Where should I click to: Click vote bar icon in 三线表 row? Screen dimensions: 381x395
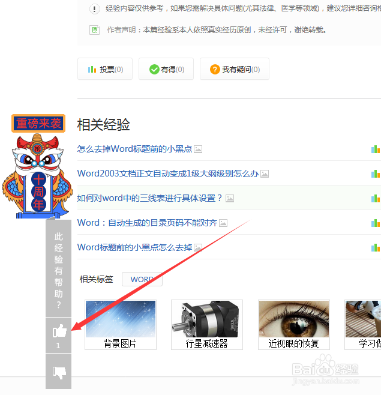[376, 198]
